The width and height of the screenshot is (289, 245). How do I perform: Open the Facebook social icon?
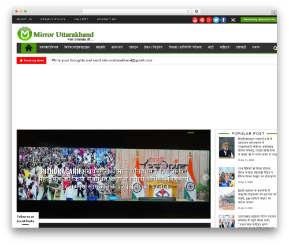tap(223, 20)
